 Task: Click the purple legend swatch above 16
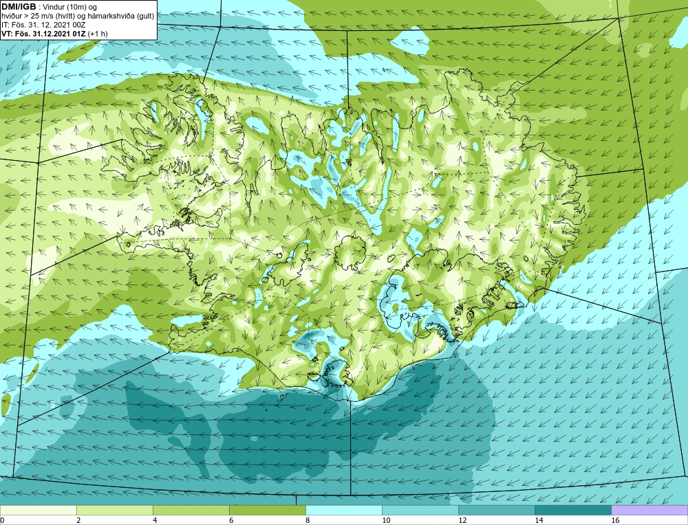point(649,510)
